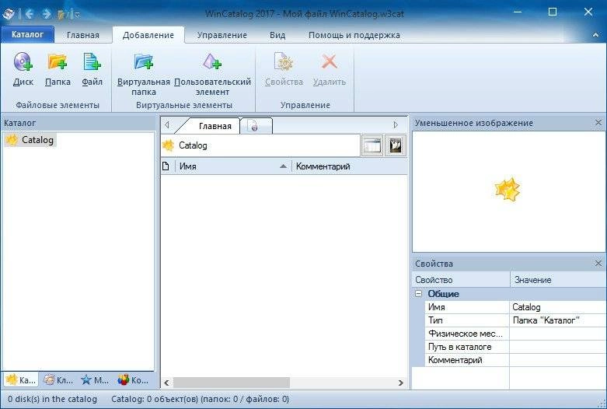Select the Физическое мес... property row
Screen dimensions: 607x409
(515, 334)
